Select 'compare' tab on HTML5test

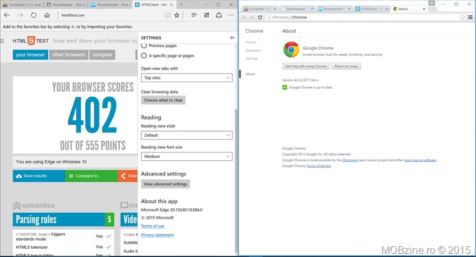click(102, 55)
